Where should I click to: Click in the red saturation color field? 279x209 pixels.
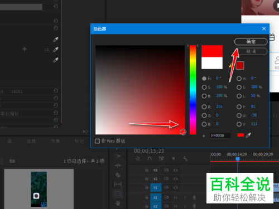click(140, 90)
